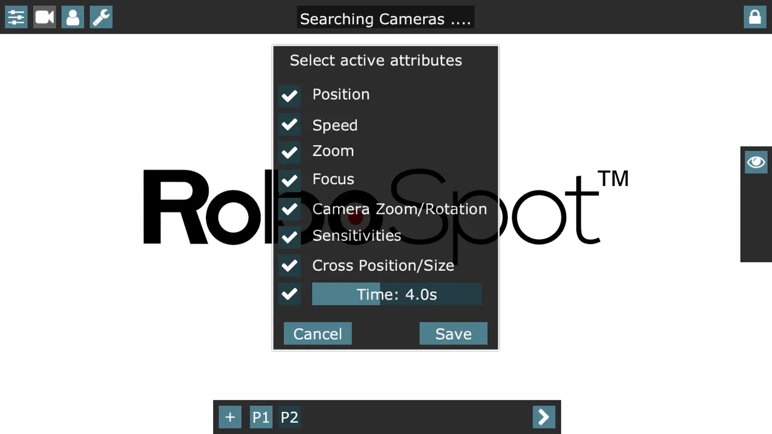Open the user/operator panel
Screen dimensions: 772x434
(72, 17)
